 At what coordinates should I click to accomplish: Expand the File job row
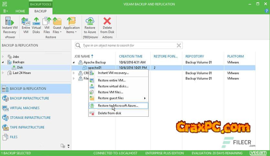74,78
